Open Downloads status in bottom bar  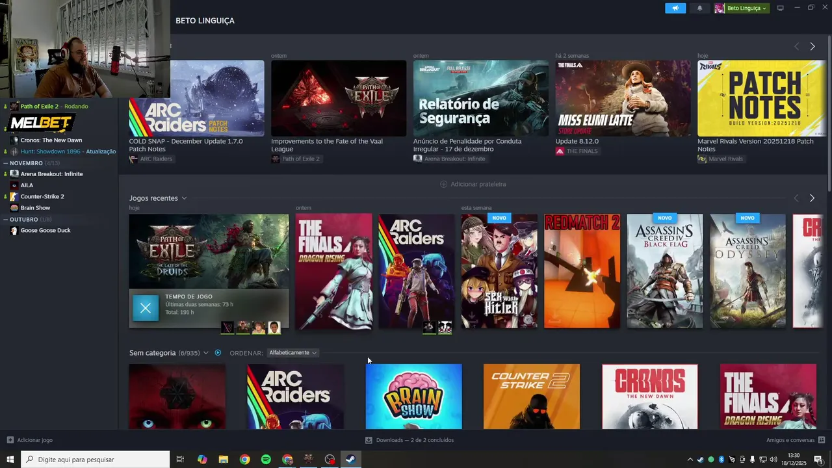(x=409, y=440)
